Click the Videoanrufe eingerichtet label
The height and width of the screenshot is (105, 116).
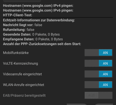(x=22, y=74)
